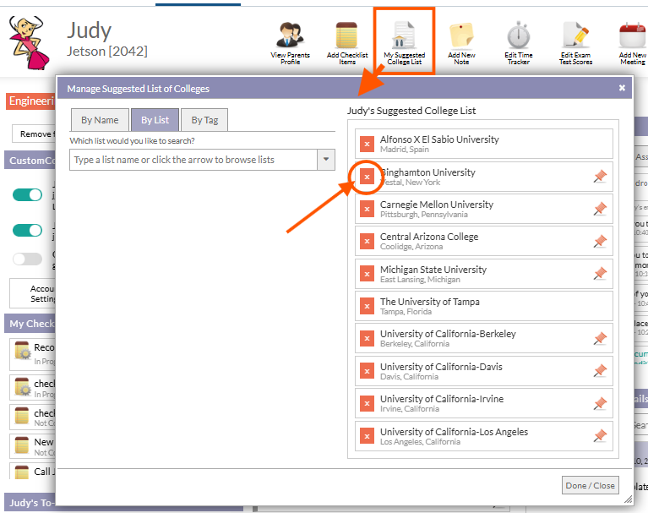Open the Call checklist item
This screenshot has width=648, height=513.
[x=33, y=472]
